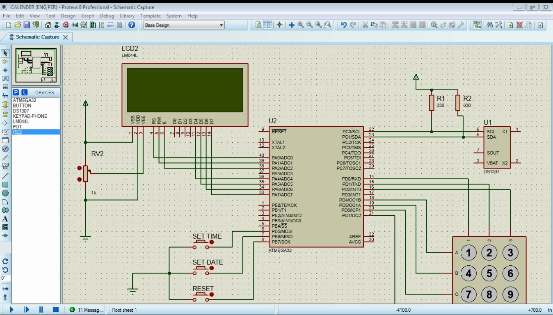Click the Step simulation button

[x=26, y=310]
